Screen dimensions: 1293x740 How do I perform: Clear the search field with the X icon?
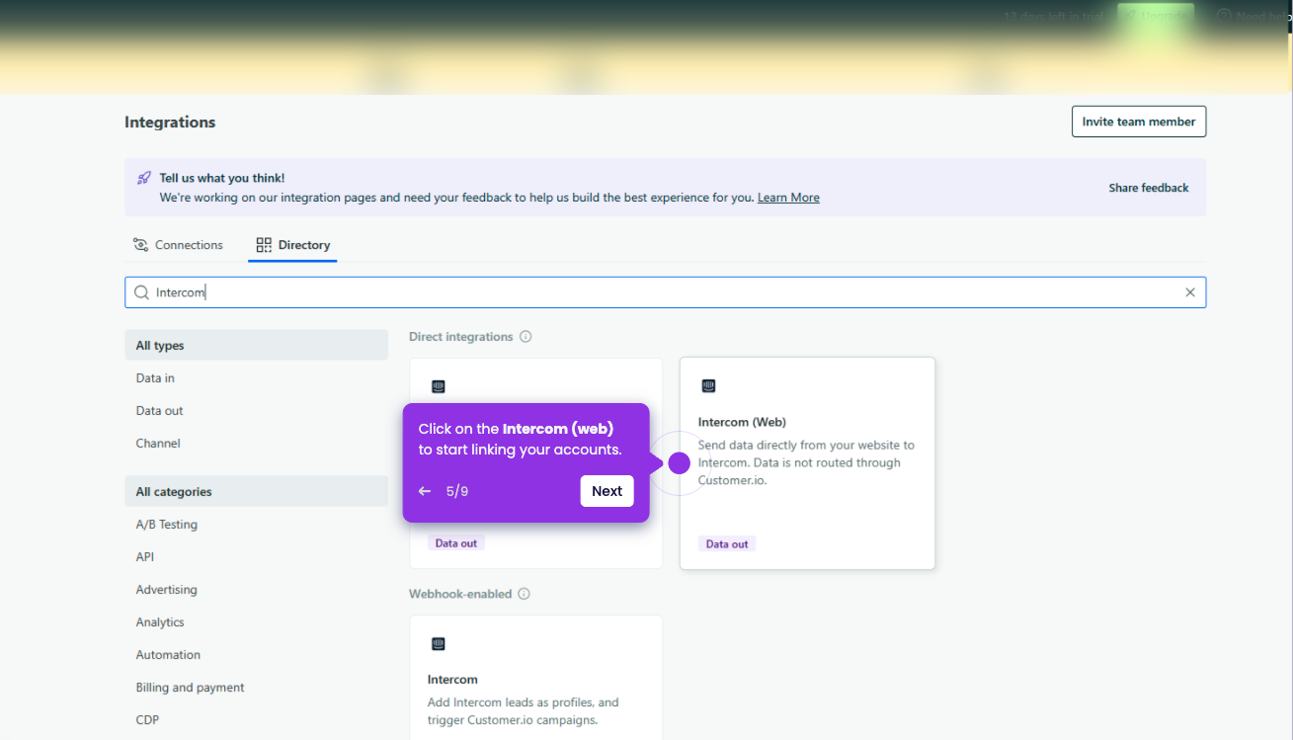[1190, 292]
